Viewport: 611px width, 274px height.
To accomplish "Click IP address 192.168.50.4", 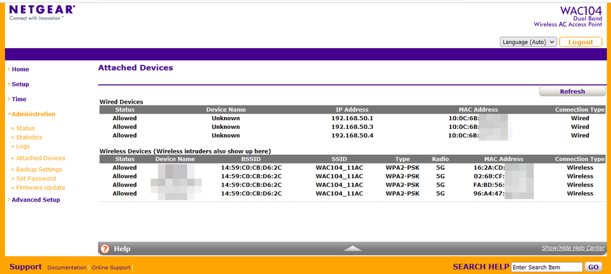I will (x=352, y=135).
